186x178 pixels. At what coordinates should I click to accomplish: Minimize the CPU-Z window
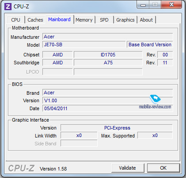[x=143, y=5]
